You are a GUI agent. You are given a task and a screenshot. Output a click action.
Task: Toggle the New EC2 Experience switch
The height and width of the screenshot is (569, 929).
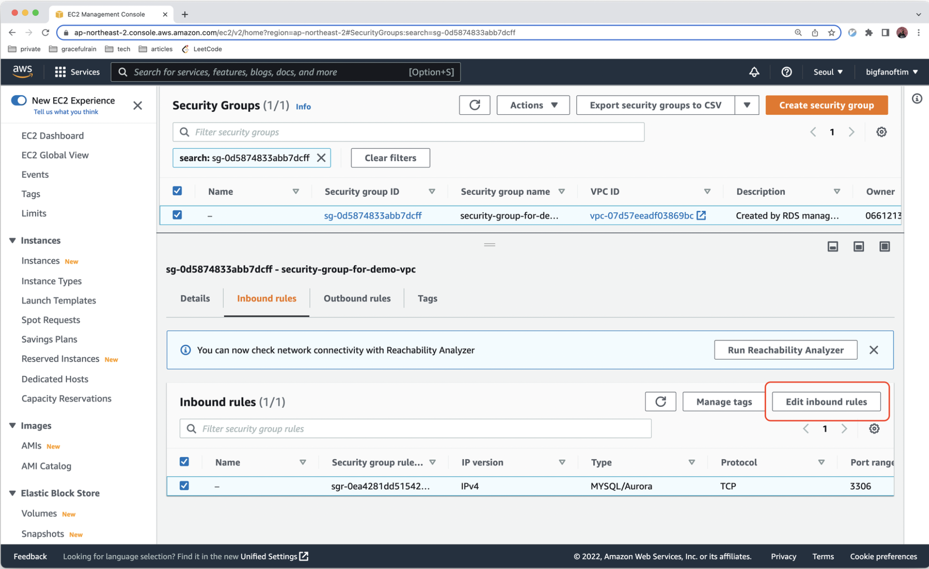click(19, 100)
